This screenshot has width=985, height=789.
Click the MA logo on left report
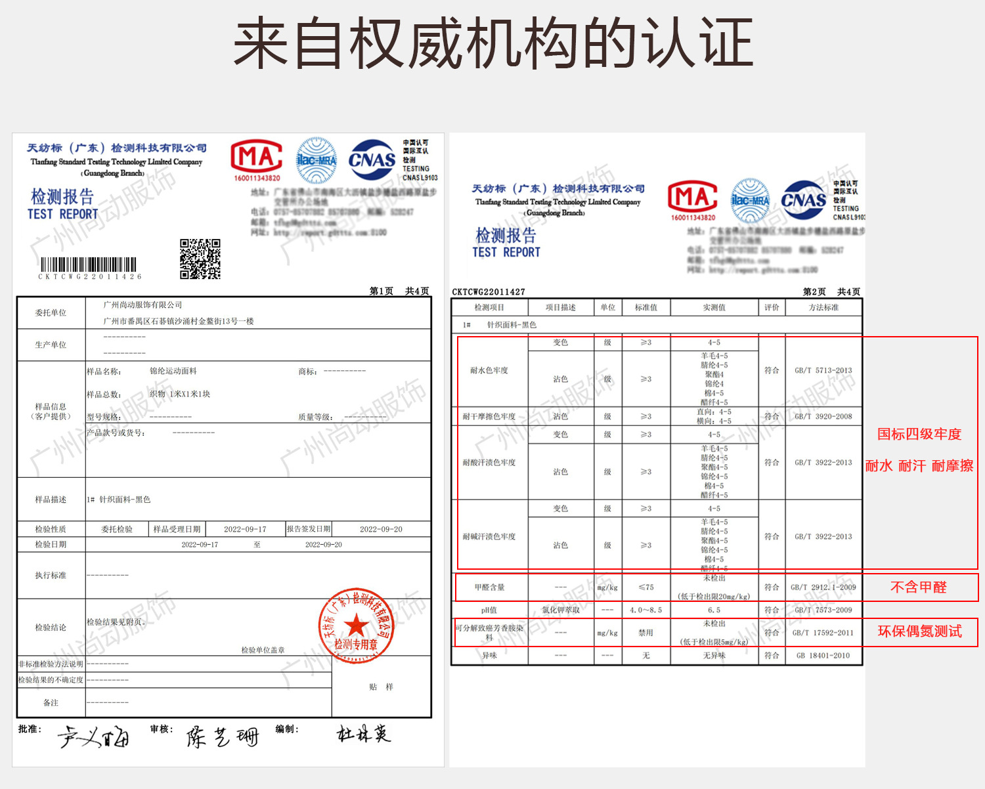click(257, 160)
